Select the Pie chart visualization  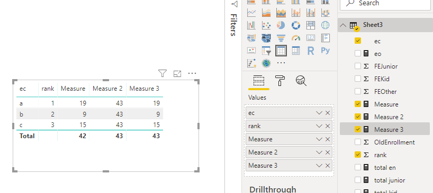click(x=281, y=25)
